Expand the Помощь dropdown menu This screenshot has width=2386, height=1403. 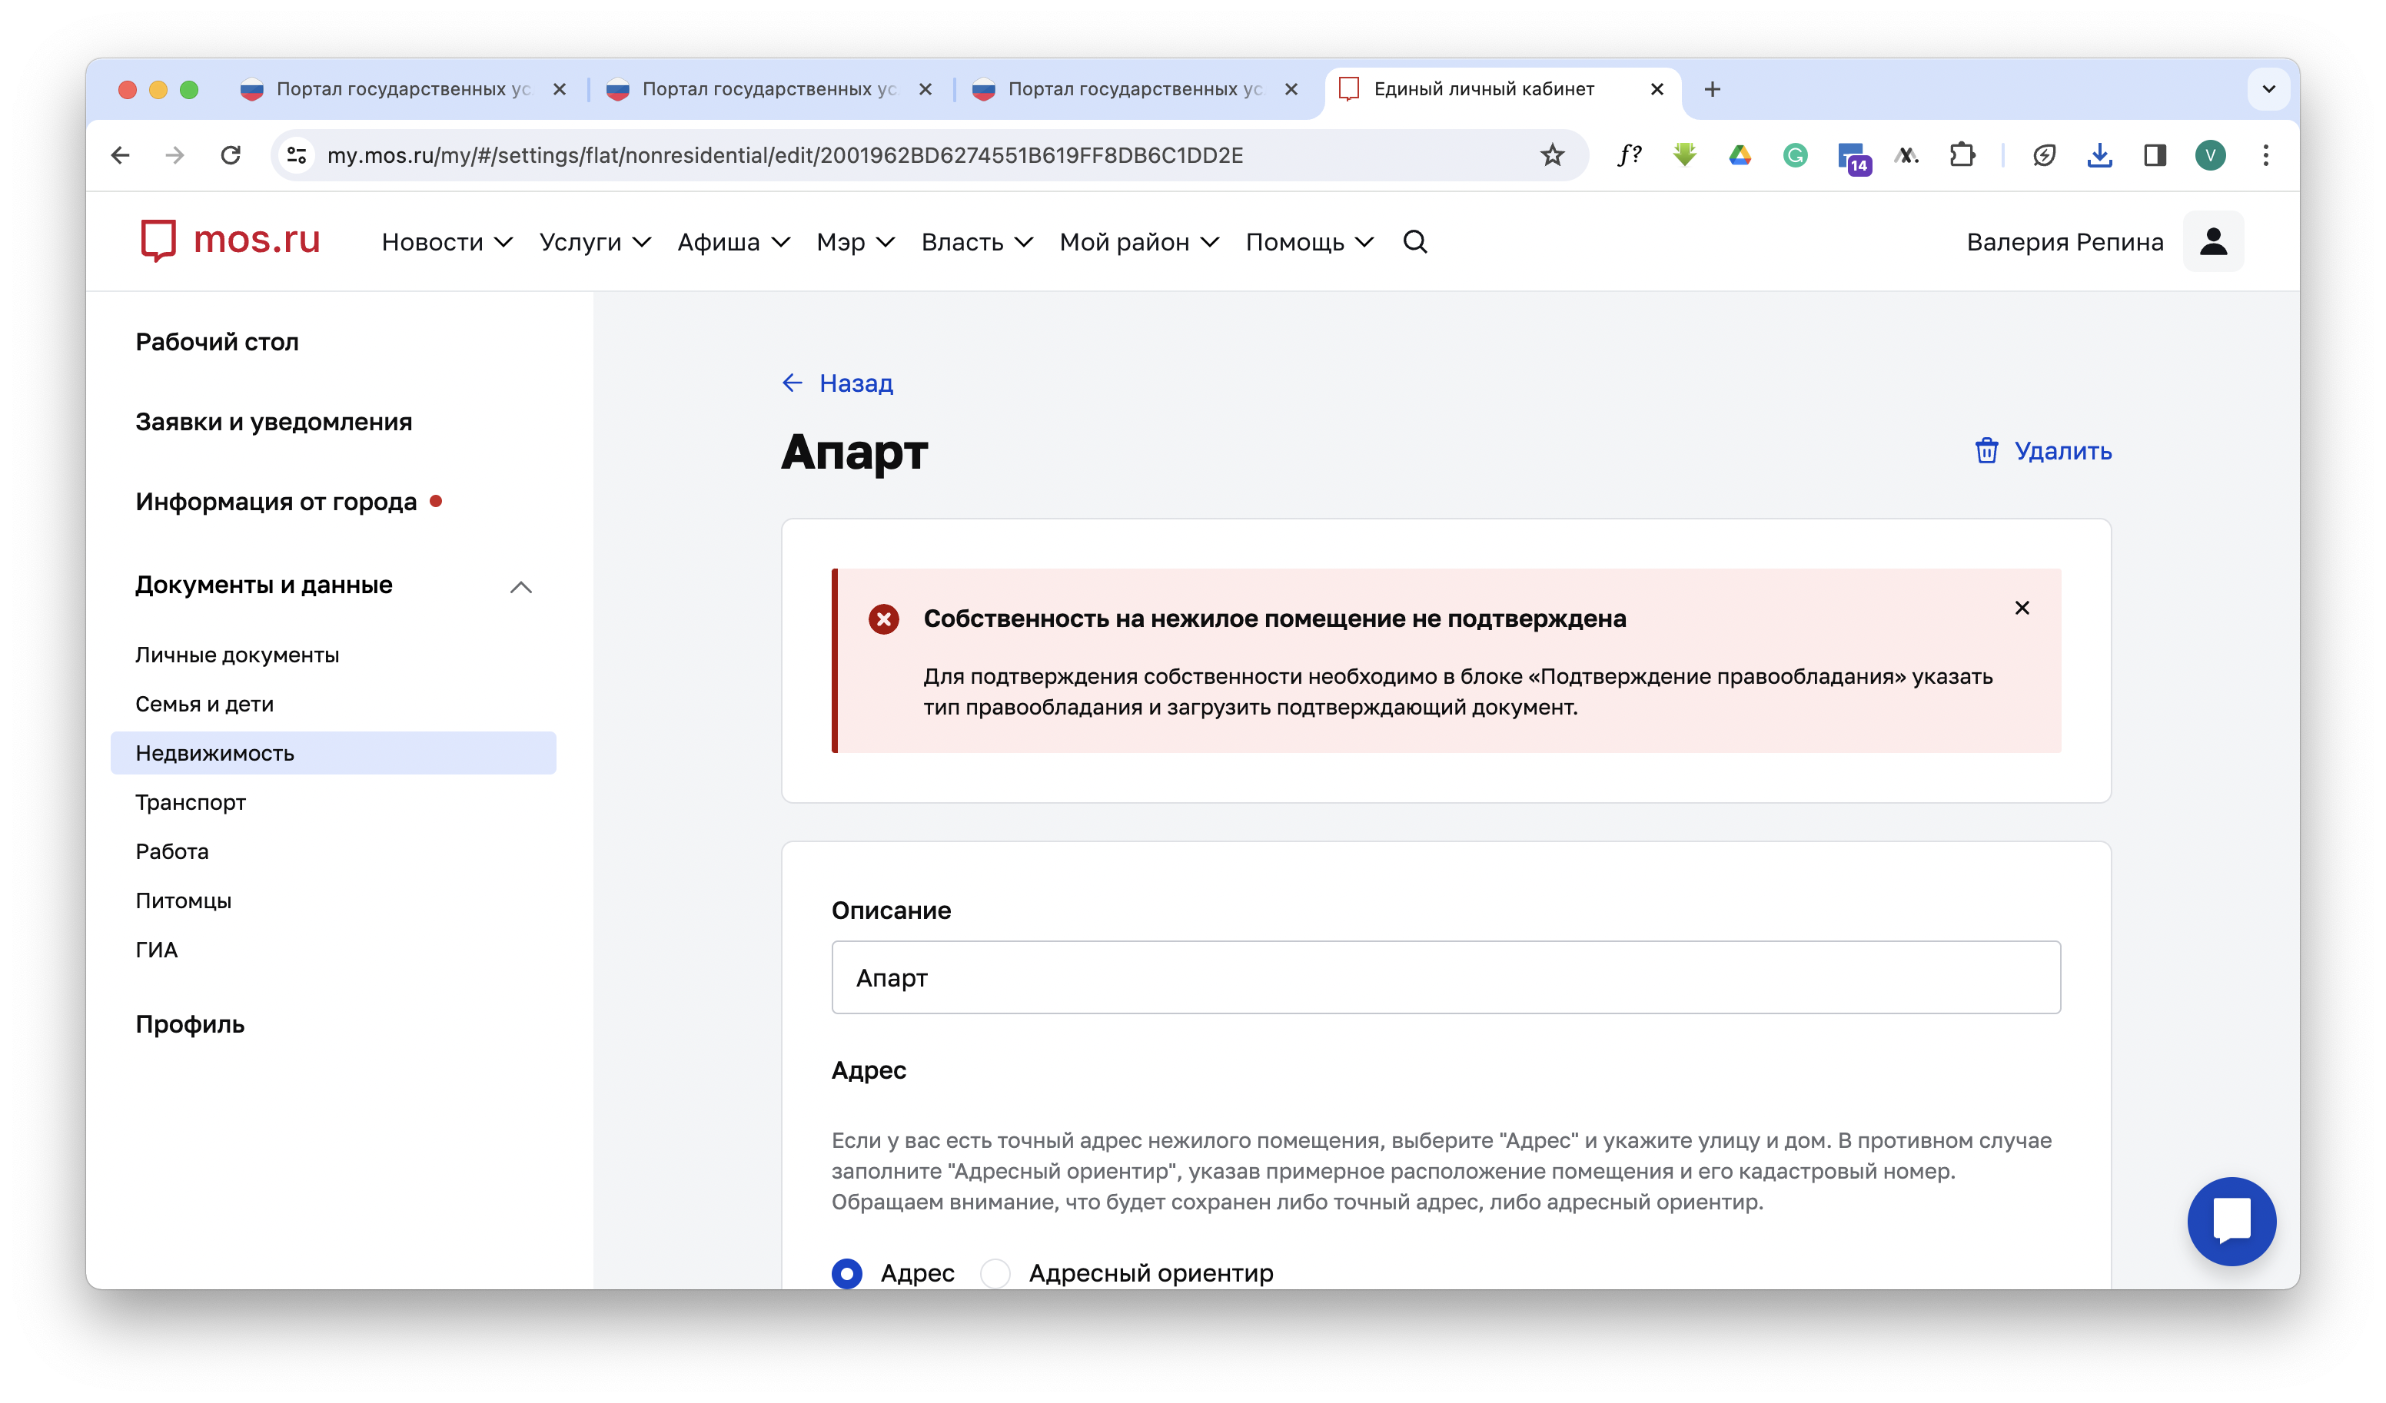(1310, 242)
